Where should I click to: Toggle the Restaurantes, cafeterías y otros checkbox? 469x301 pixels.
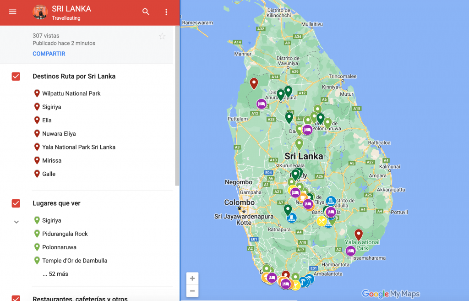click(16, 298)
